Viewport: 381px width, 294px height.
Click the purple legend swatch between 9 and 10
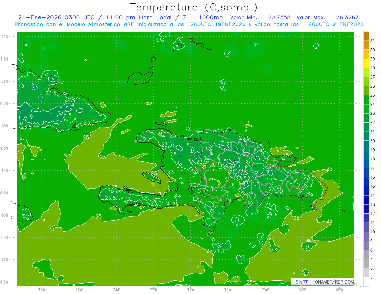coord(366,237)
